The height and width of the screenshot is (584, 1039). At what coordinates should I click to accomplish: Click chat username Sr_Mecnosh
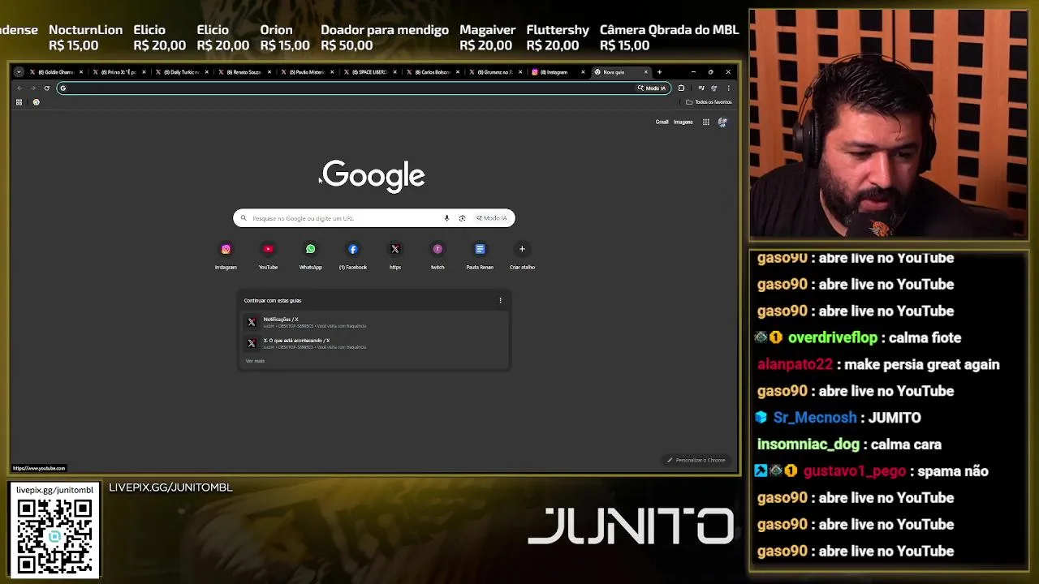[x=815, y=418]
